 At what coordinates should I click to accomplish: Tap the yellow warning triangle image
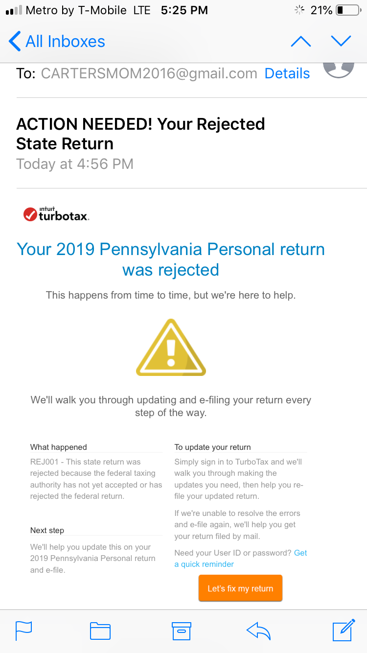coord(171,348)
